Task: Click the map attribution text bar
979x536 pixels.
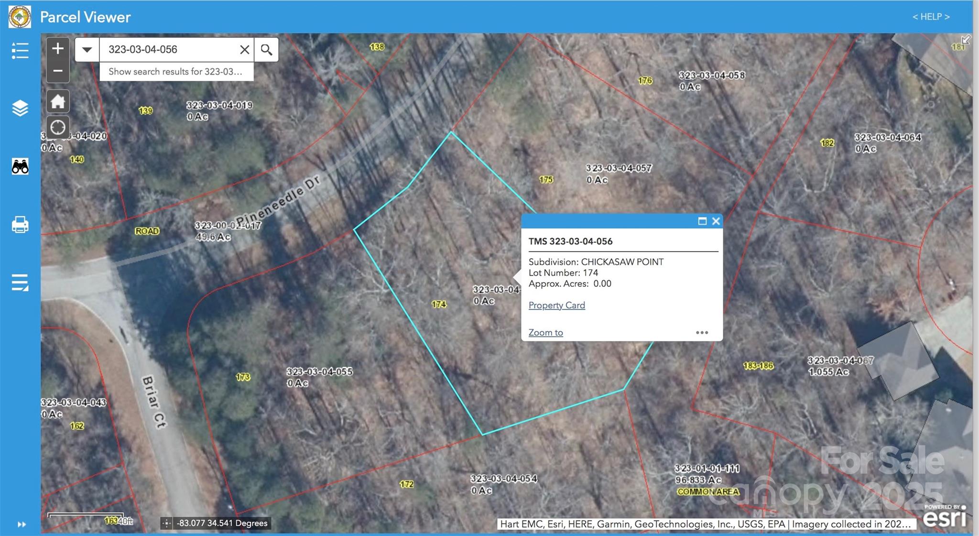Action: 707,524
